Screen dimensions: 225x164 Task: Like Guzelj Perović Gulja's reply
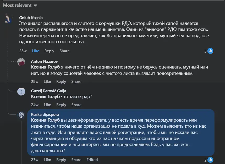click(x=47, y=105)
